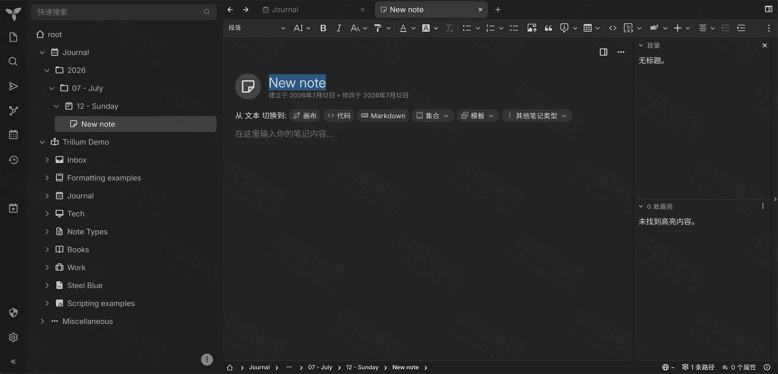
Task: Open the note actions three-dot menu
Action: [621, 52]
